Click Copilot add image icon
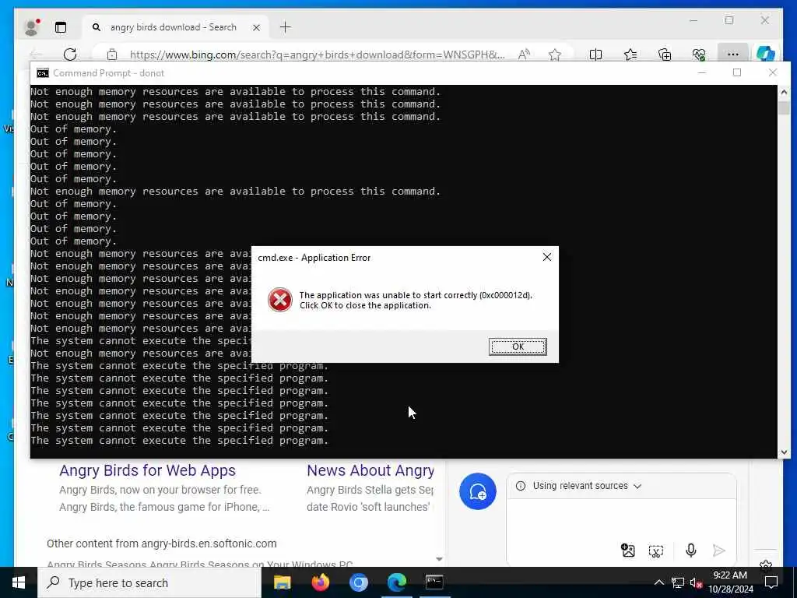This screenshot has width=797, height=598. 628,551
